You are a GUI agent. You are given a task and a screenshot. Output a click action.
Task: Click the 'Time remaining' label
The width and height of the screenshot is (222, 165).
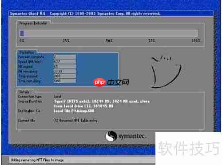[29, 81]
